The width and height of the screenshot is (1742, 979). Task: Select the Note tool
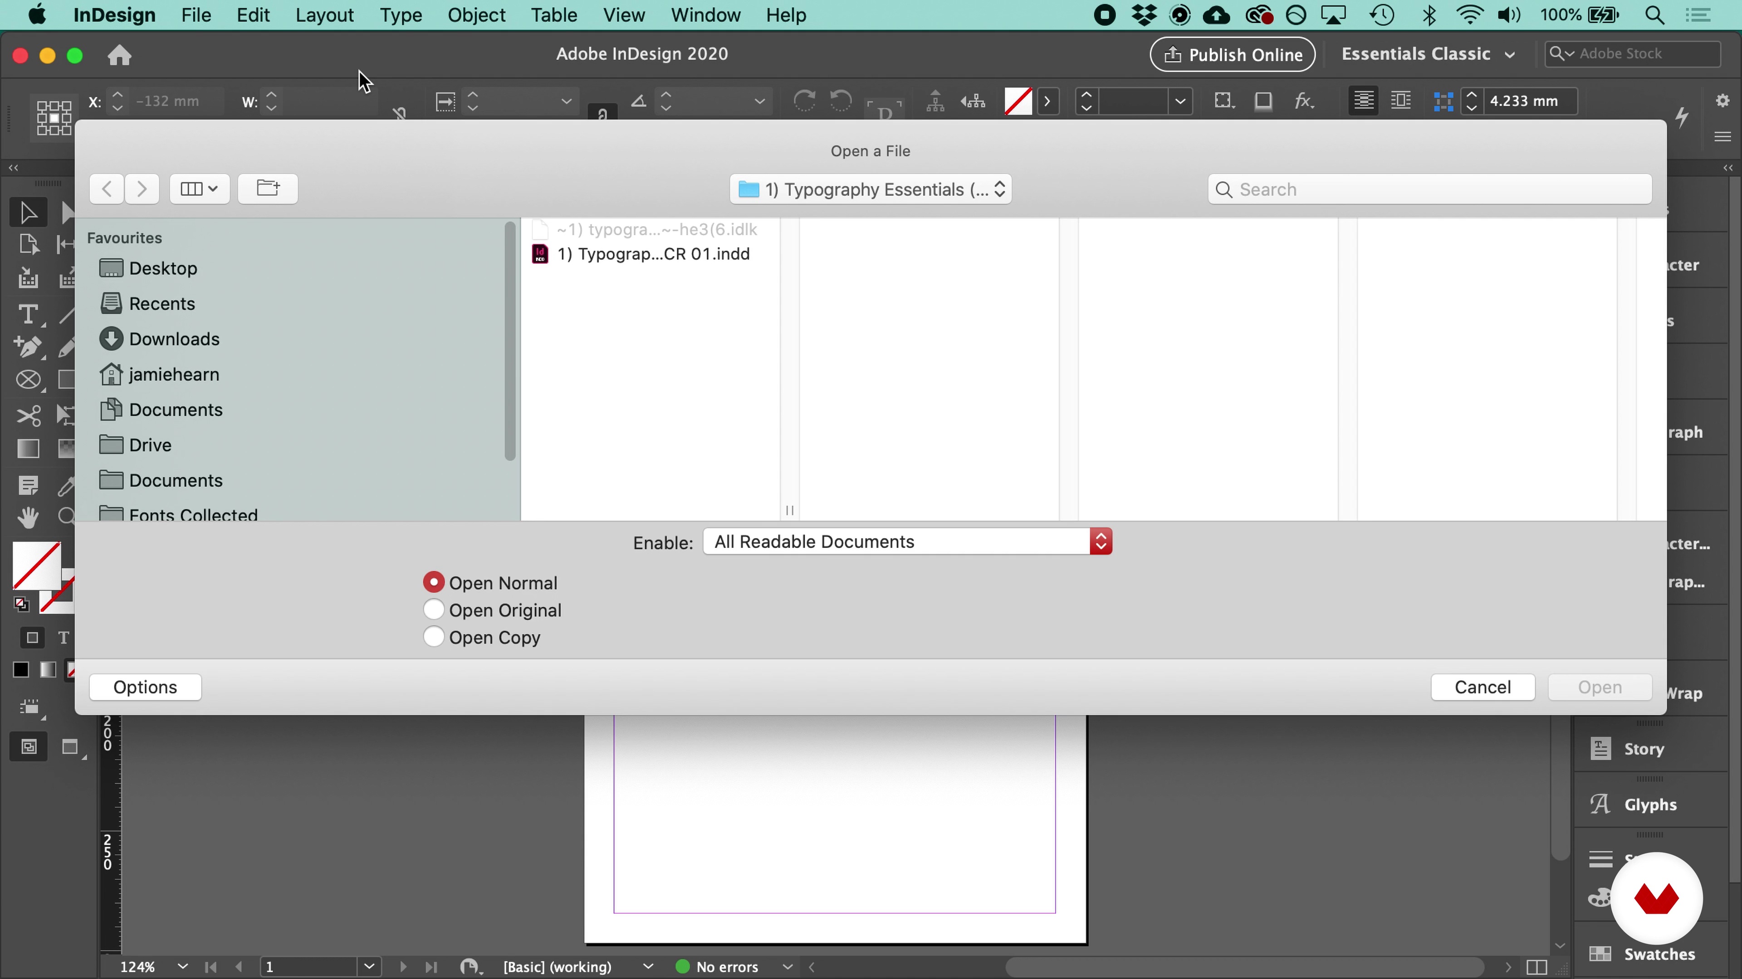click(x=28, y=486)
